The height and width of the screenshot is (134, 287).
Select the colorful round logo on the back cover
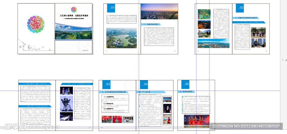click(36, 24)
